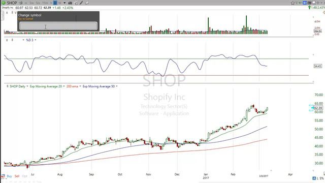Open the SHOP Daily dropdown

pos(27,86)
